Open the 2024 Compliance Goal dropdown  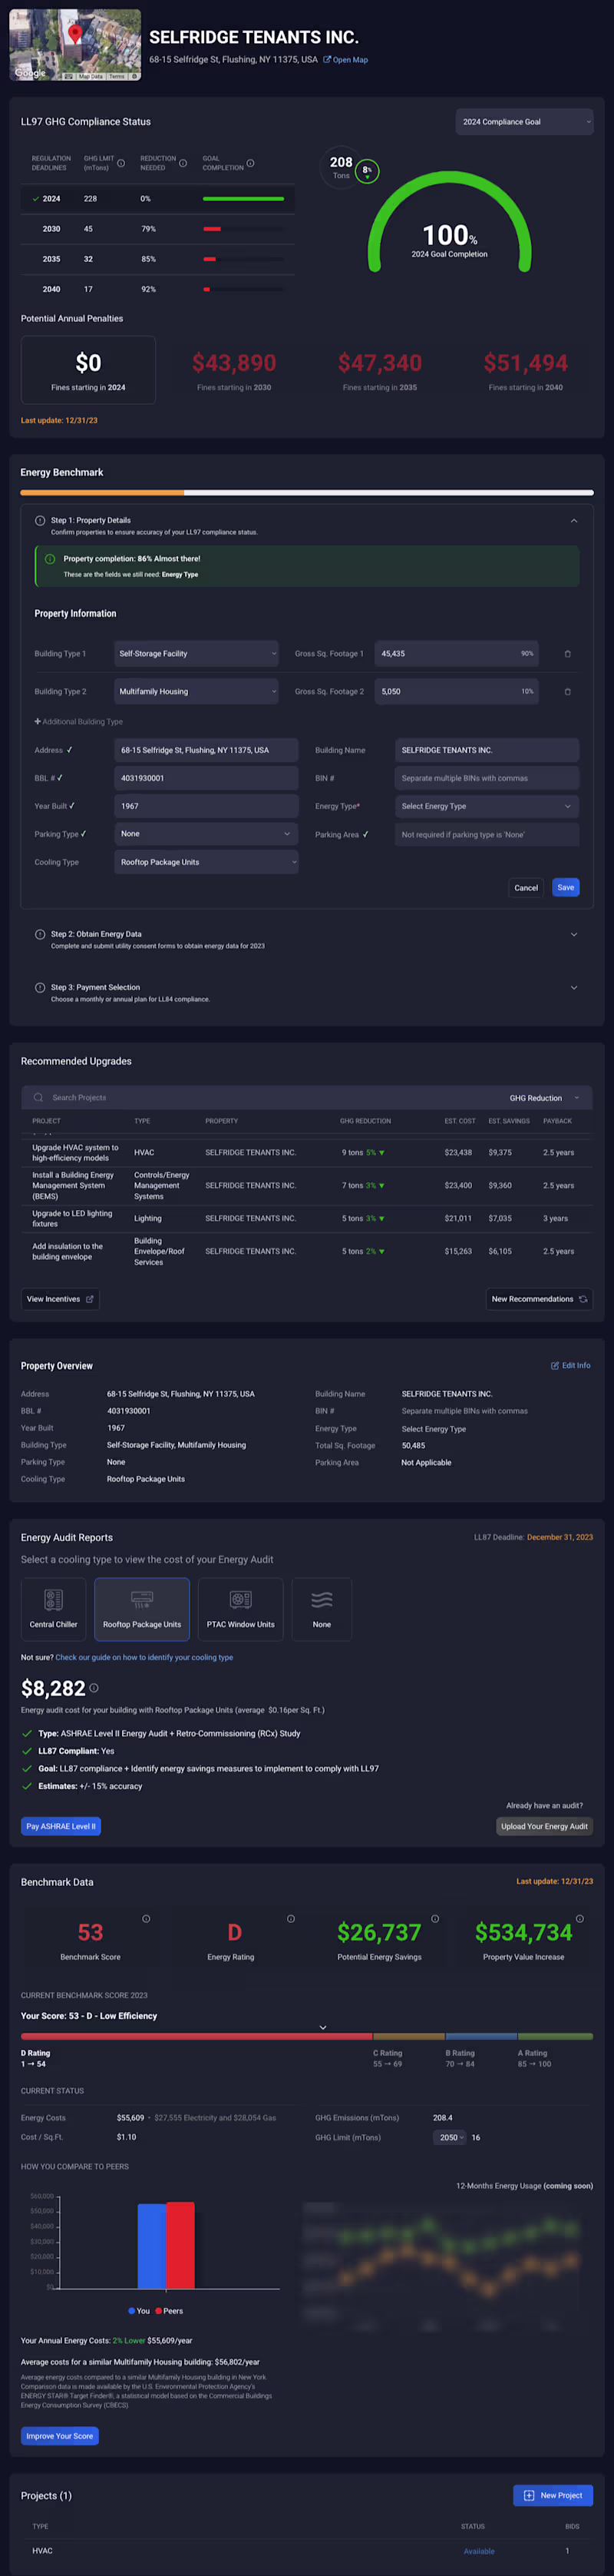click(x=524, y=122)
